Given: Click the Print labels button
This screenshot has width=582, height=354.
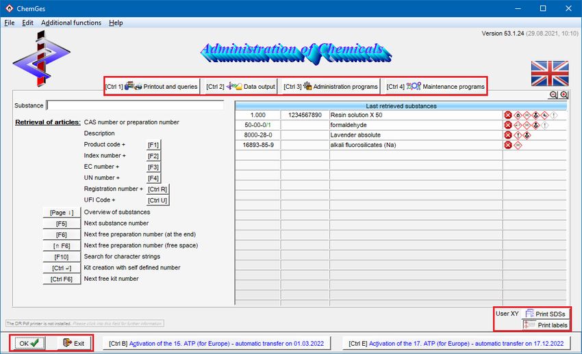Looking at the screenshot, I should (545, 325).
